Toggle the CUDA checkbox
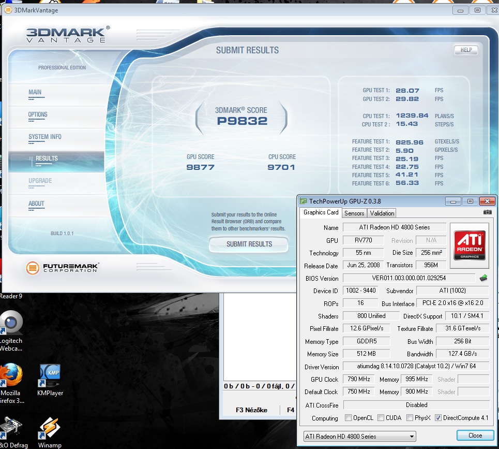Viewport: 499px width, 449px height. (x=381, y=418)
